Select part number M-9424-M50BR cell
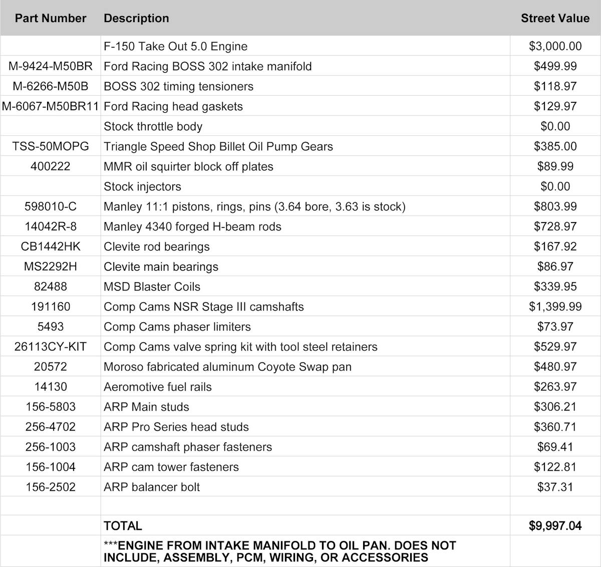This screenshot has width=601, height=567. tap(51, 66)
